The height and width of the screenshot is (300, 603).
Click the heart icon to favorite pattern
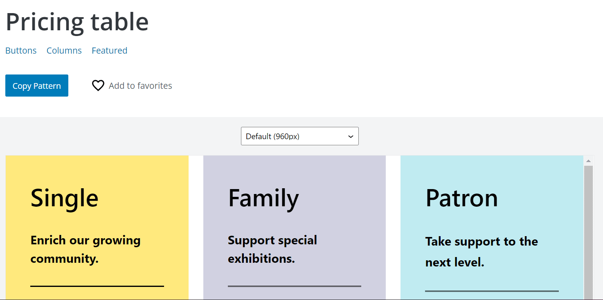coord(98,85)
